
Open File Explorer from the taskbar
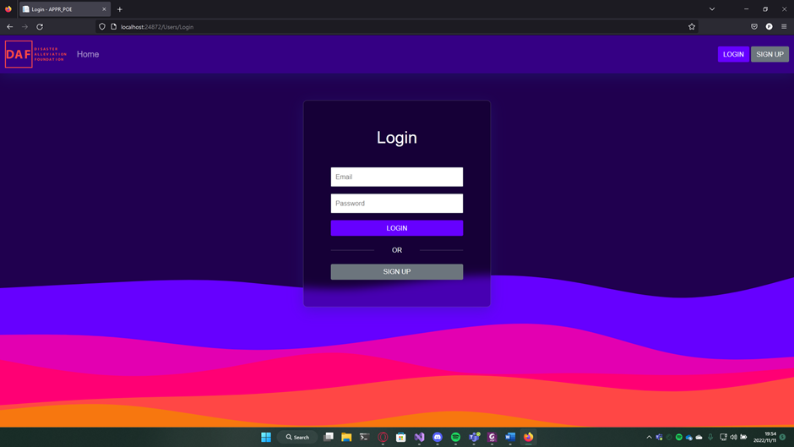(346, 437)
